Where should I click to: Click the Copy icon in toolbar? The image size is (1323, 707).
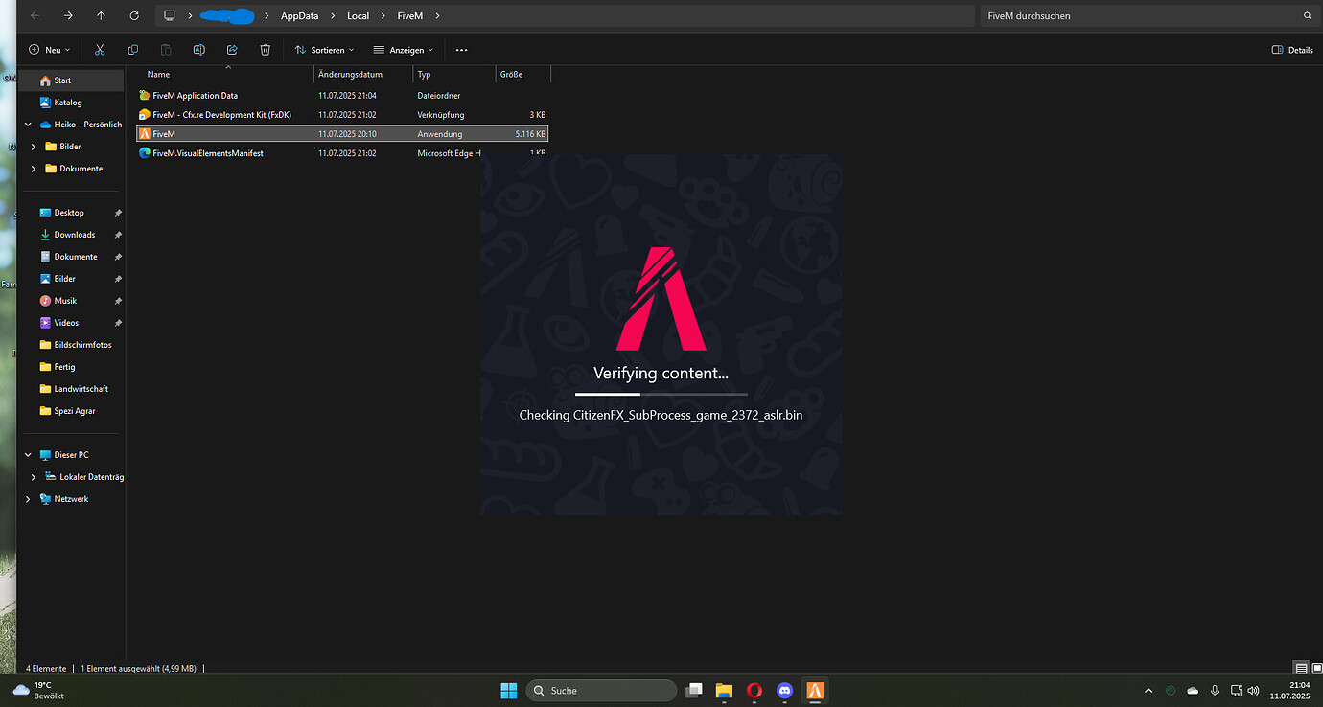tap(132, 50)
